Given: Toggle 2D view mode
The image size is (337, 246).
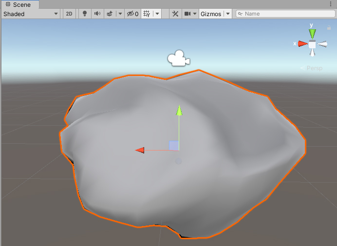Looking at the screenshot, I should point(69,14).
